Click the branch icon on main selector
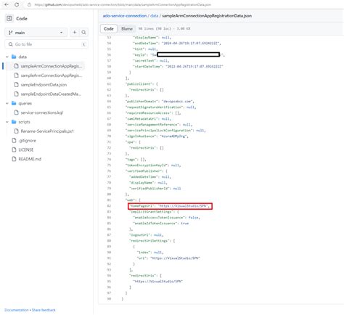Viewport: 344px width, 315px height. pyautogui.click(x=10, y=33)
